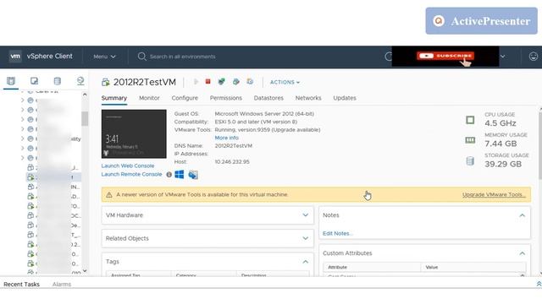Open the Menu dropdown
The height and width of the screenshot is (304, 542).
coord(104,57)
